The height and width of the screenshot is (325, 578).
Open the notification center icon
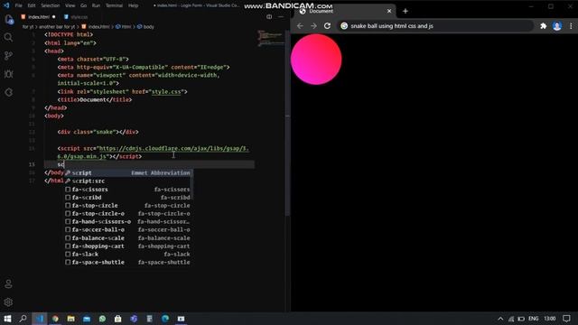coord(566,319)
